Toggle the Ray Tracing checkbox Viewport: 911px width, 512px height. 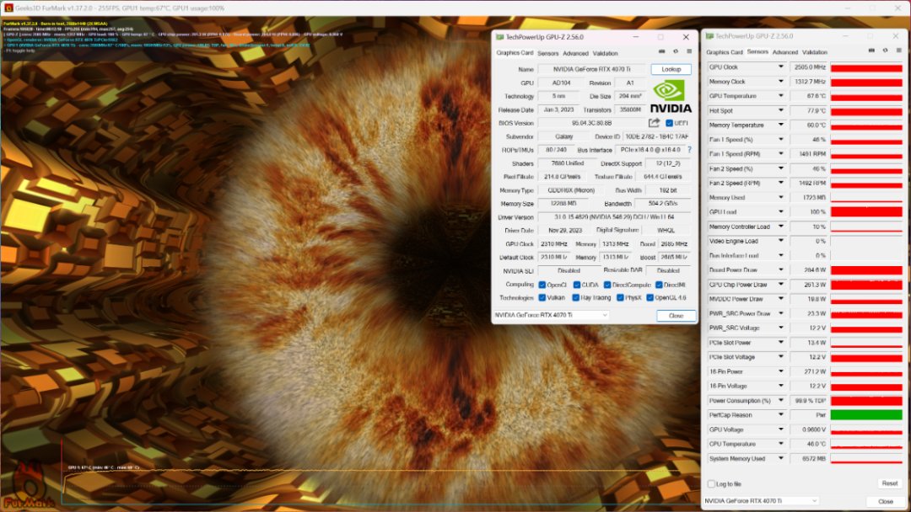point(576,297)
